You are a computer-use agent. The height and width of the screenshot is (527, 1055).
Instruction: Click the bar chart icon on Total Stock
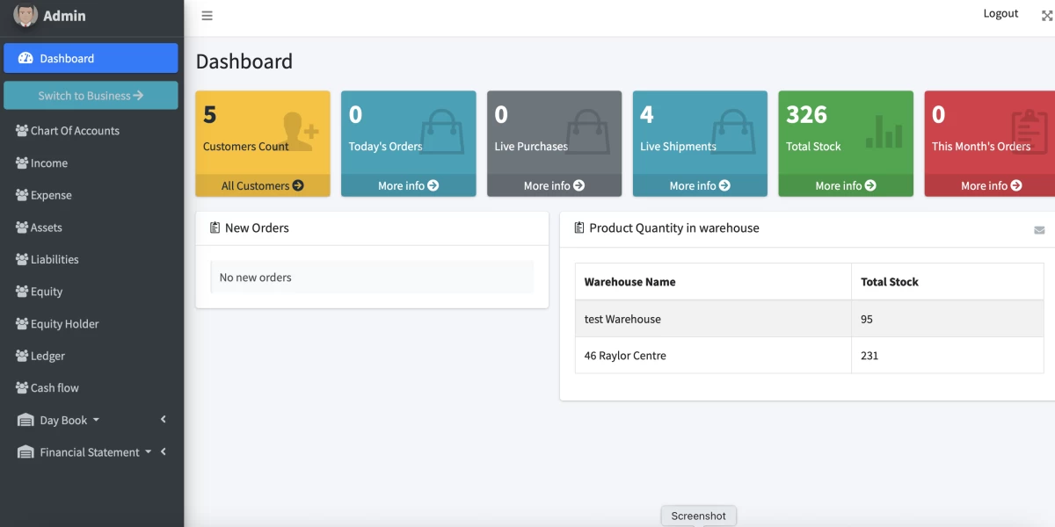[x=884, y=130]
